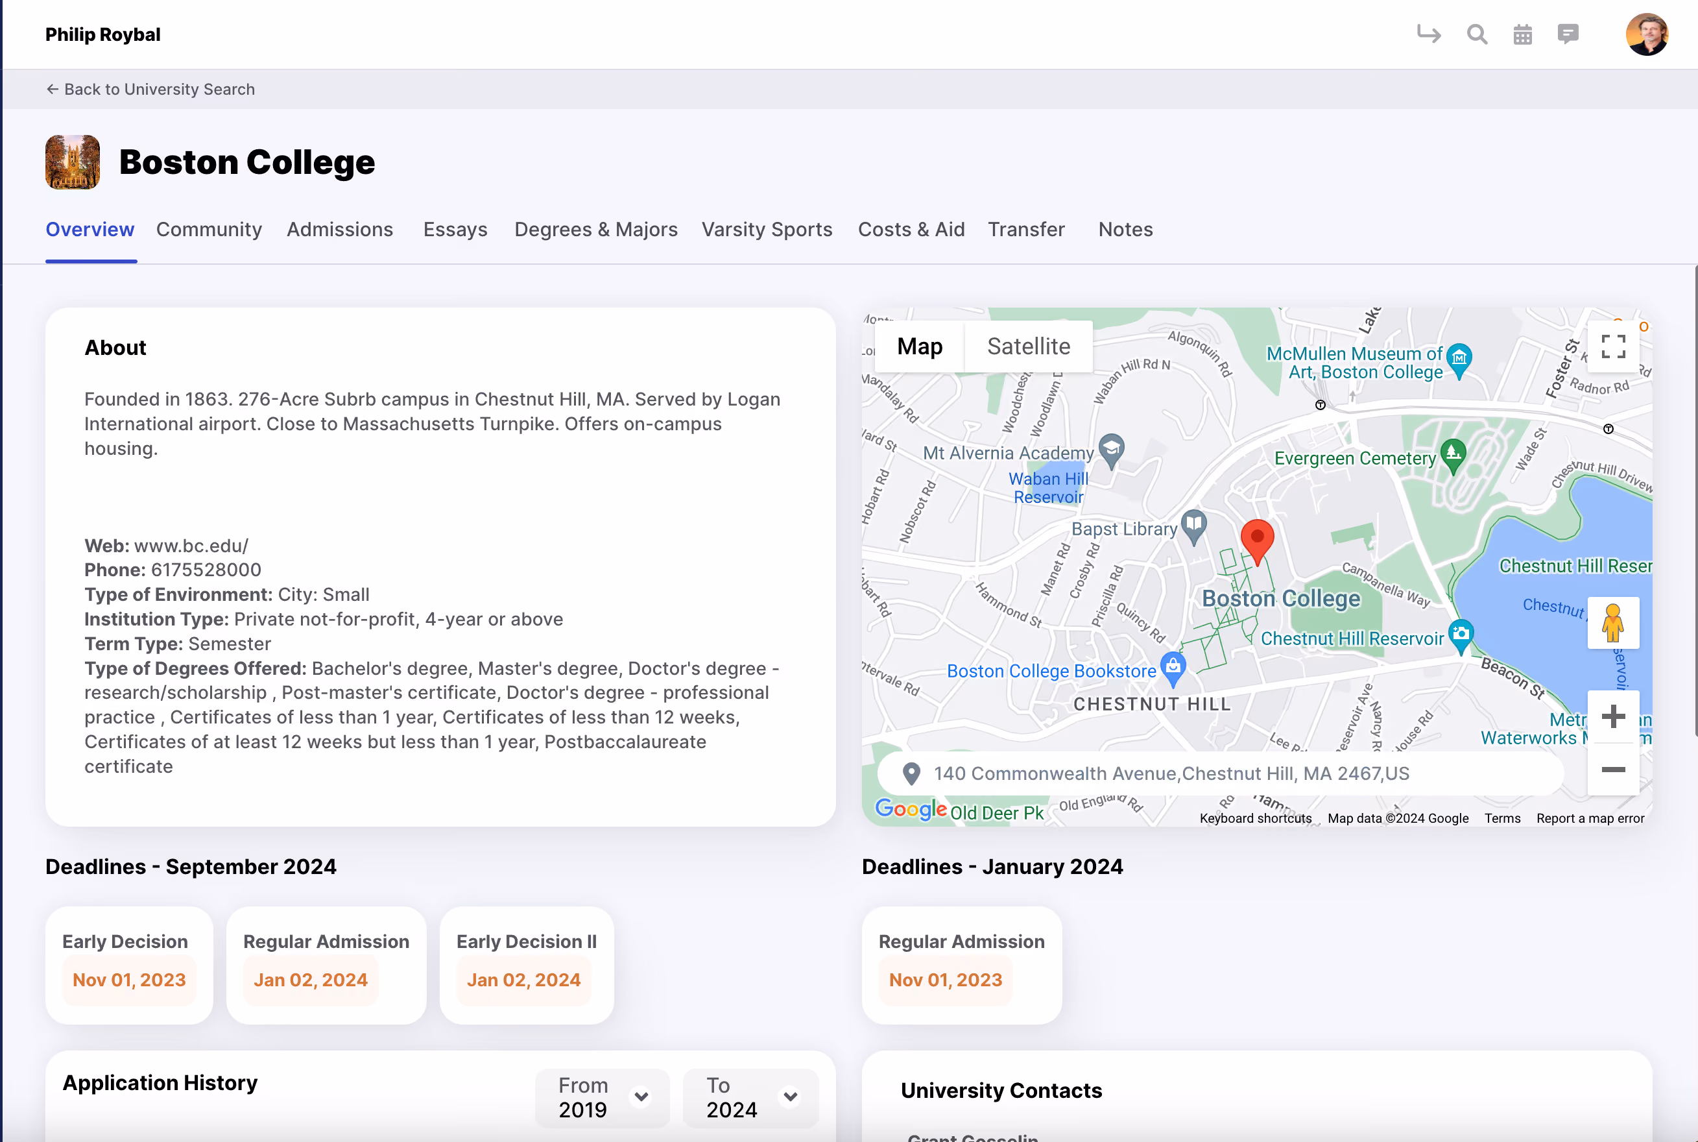Open the From year dropdown
1698x1142 pixels.
tap(602, 1099)
